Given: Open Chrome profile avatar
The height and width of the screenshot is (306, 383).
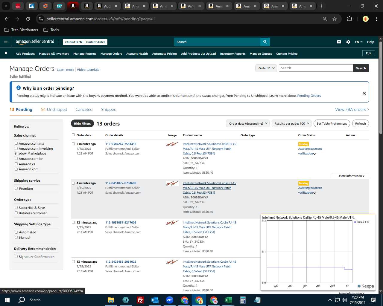Looking at the screenshot, I should click(x=365, y=19).
